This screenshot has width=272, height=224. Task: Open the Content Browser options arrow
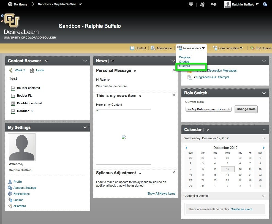(x=47, y=61)
